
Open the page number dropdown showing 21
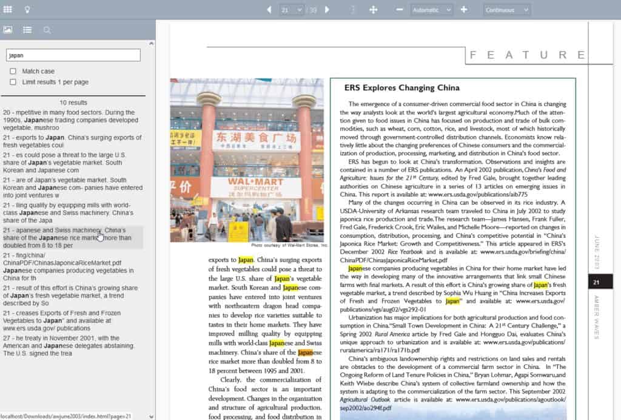point(292,10)
